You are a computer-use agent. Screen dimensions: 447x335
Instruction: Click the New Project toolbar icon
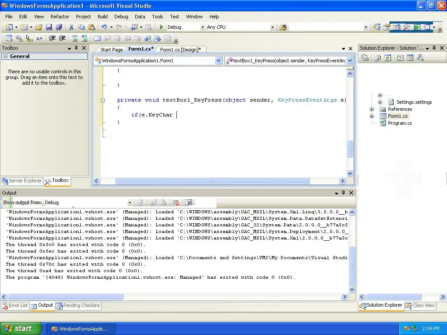pyautogui.click(x=9, y=27)
